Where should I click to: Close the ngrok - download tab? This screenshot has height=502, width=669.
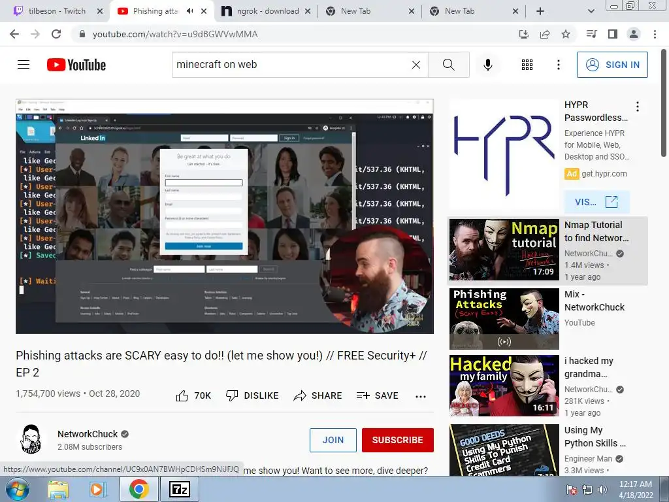(308, 11)
